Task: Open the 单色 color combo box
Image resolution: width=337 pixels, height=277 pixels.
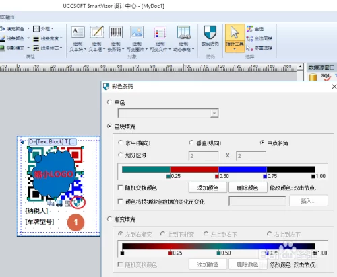Action: tap(168, 113)
